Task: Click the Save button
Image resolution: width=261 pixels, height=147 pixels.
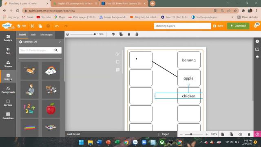Action: coord(218,26)
